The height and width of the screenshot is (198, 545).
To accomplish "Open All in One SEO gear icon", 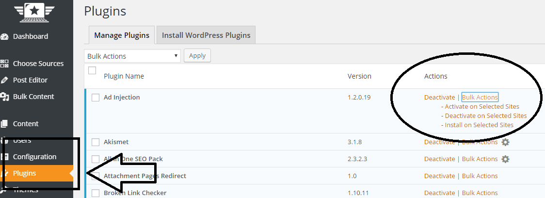I will [x=505, y=159].
